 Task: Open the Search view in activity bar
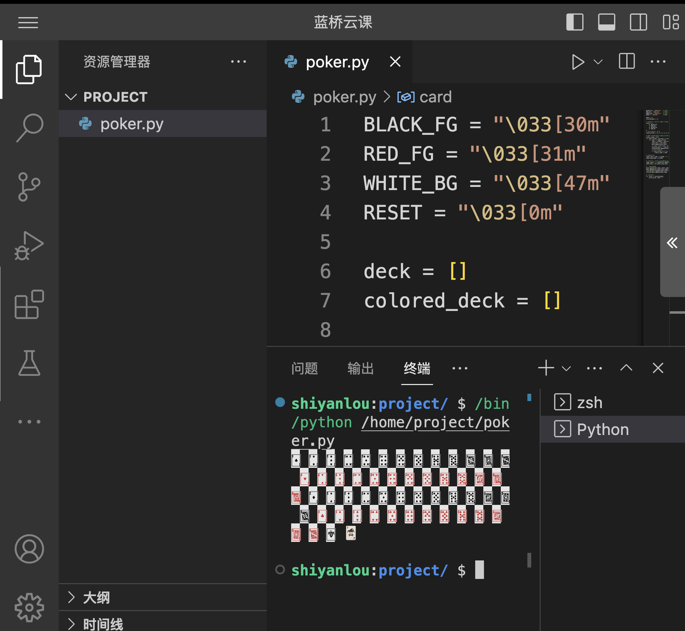29,128
